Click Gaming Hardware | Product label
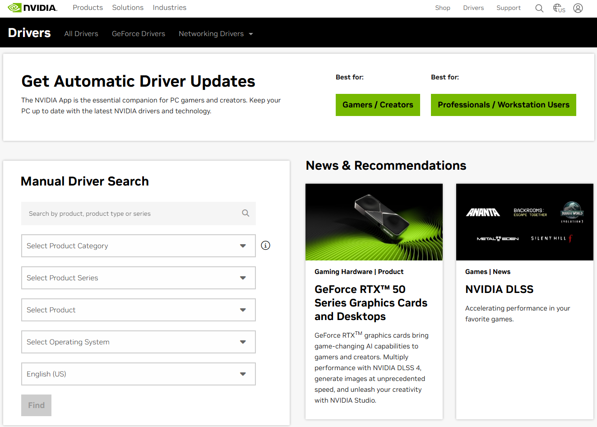 click(x=359, y=272)
